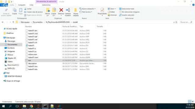Open DATA (D:) drive
The height and width of the screenshot is (109, 195).
11,68
